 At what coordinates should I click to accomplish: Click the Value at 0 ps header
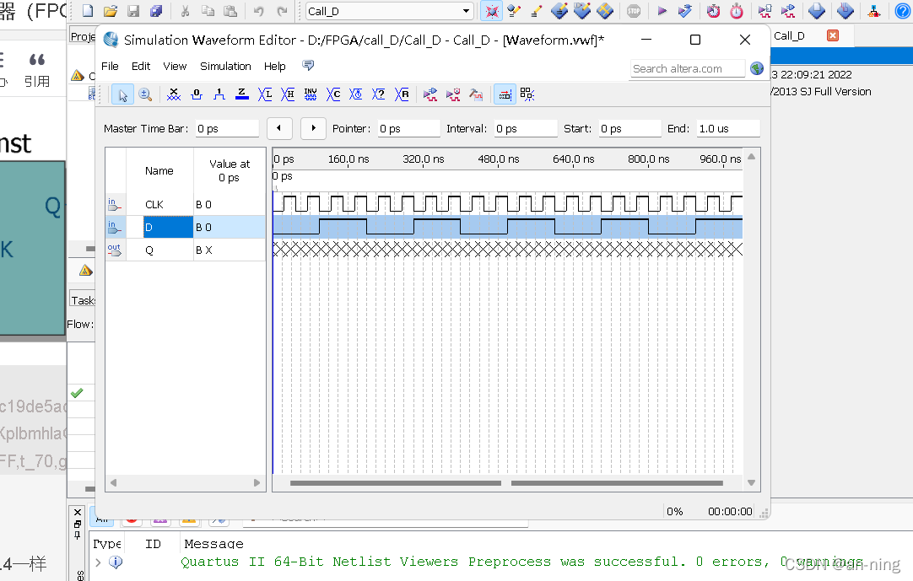tap(230, 170)
